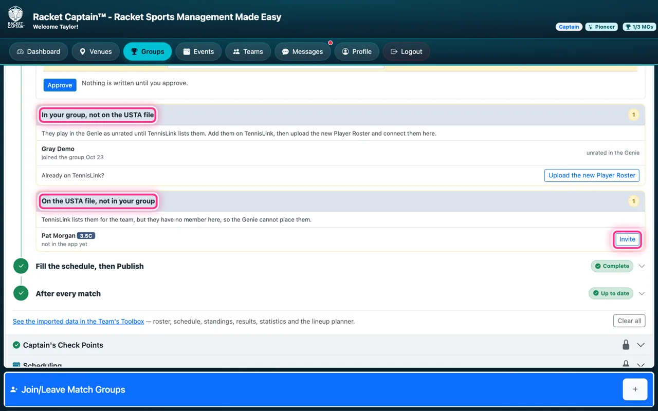
Task: Click 'On the USTA file, not in your group' heading
Action: click(98, 201)
